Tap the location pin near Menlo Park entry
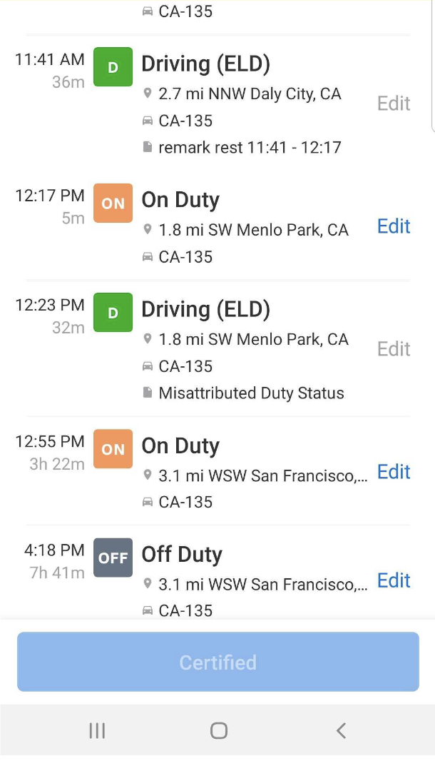This screenshot has width=435, height=761. 149,230
